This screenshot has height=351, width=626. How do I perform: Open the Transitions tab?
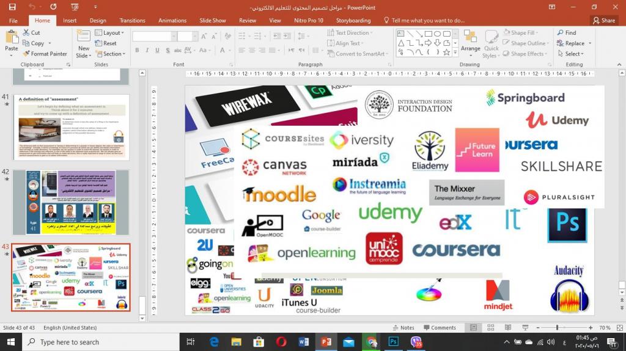tap(133, 20)
